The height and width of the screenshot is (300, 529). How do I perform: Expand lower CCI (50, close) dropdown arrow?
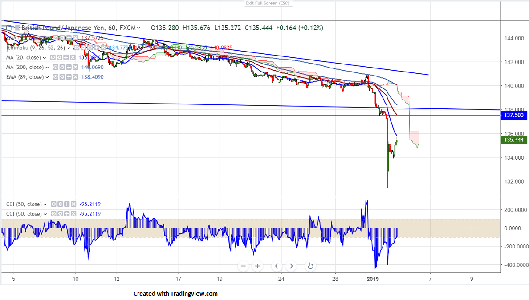coord(45,214)
